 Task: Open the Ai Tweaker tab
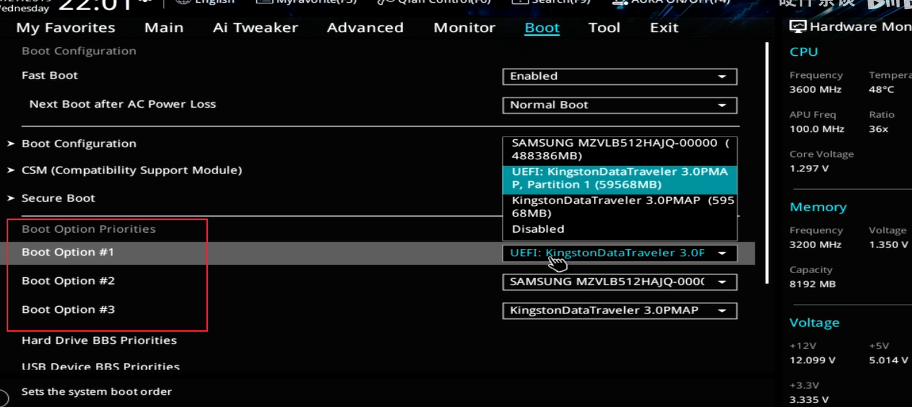point(256,28)
